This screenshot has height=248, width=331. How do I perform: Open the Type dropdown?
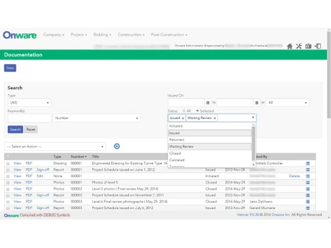coord(30,103)
